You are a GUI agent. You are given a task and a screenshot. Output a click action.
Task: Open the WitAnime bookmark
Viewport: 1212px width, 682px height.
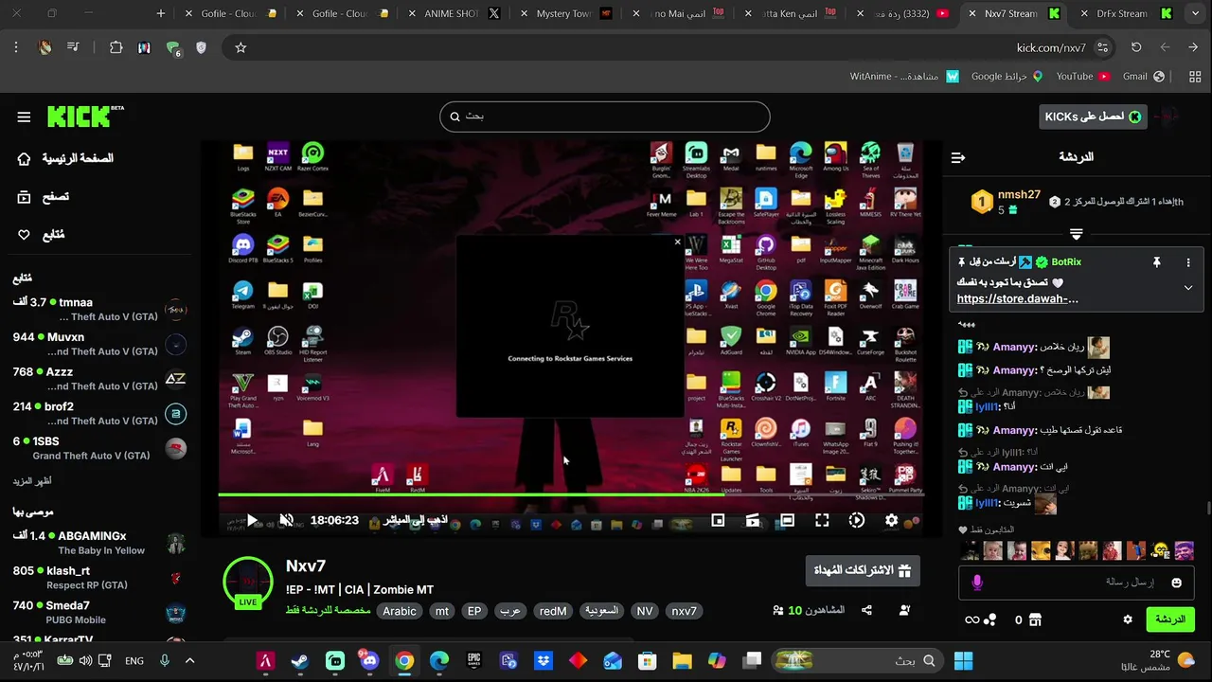point(904,76)
